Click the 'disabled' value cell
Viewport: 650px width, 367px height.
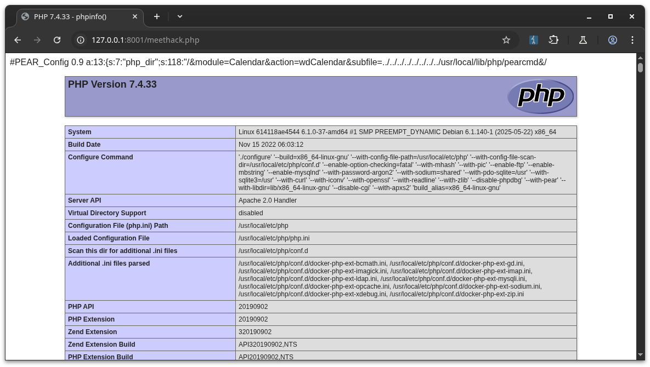(406, 213)
